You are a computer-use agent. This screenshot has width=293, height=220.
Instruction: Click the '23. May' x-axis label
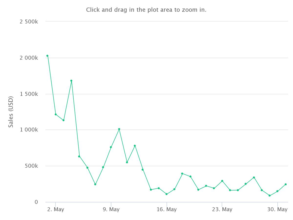[222, 209]
